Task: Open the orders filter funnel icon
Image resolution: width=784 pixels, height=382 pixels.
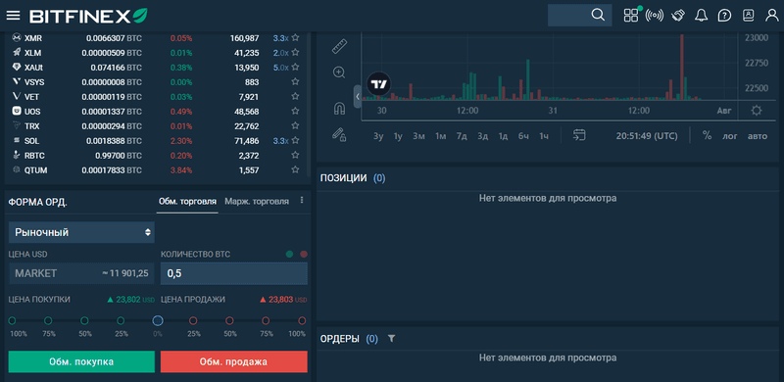Action: point(391,339)
